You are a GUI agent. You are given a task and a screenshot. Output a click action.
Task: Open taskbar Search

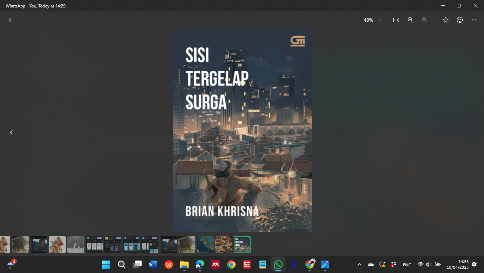coord(121,264)
